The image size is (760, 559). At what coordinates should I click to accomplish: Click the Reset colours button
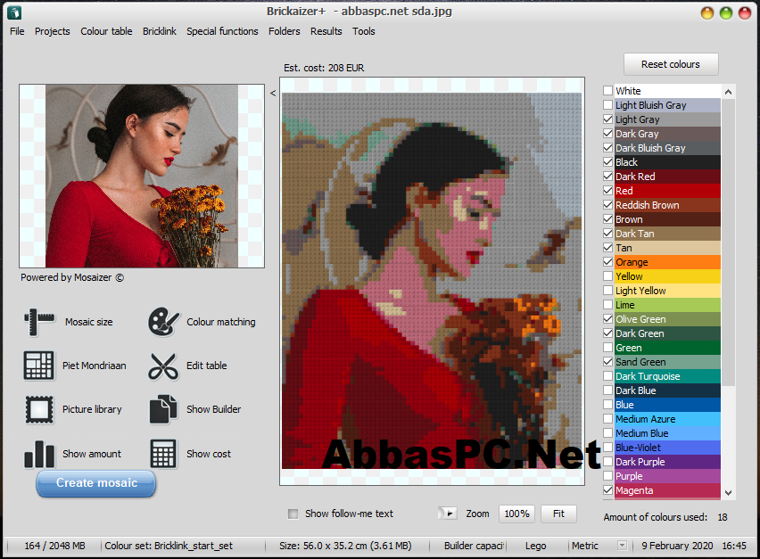coord(670,64)
